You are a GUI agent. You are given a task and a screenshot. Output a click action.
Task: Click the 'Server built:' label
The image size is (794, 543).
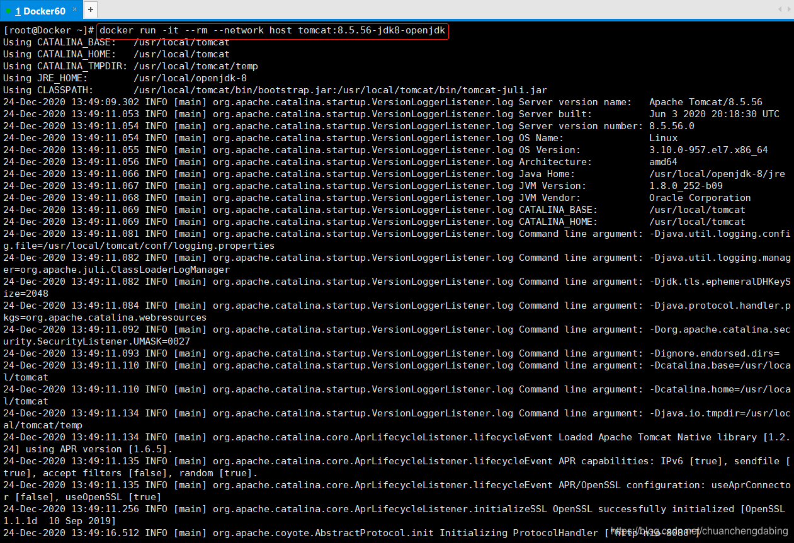(555, 114)
